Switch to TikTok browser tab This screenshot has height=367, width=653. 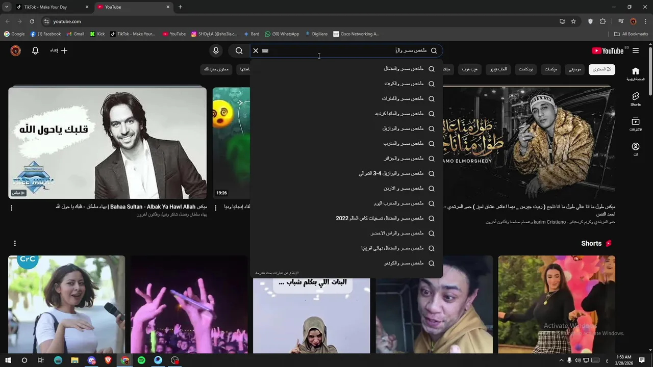[x=52, y=7]
